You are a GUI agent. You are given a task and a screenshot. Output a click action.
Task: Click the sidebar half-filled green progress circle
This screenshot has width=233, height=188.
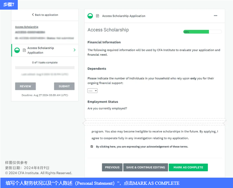point(17,50)
